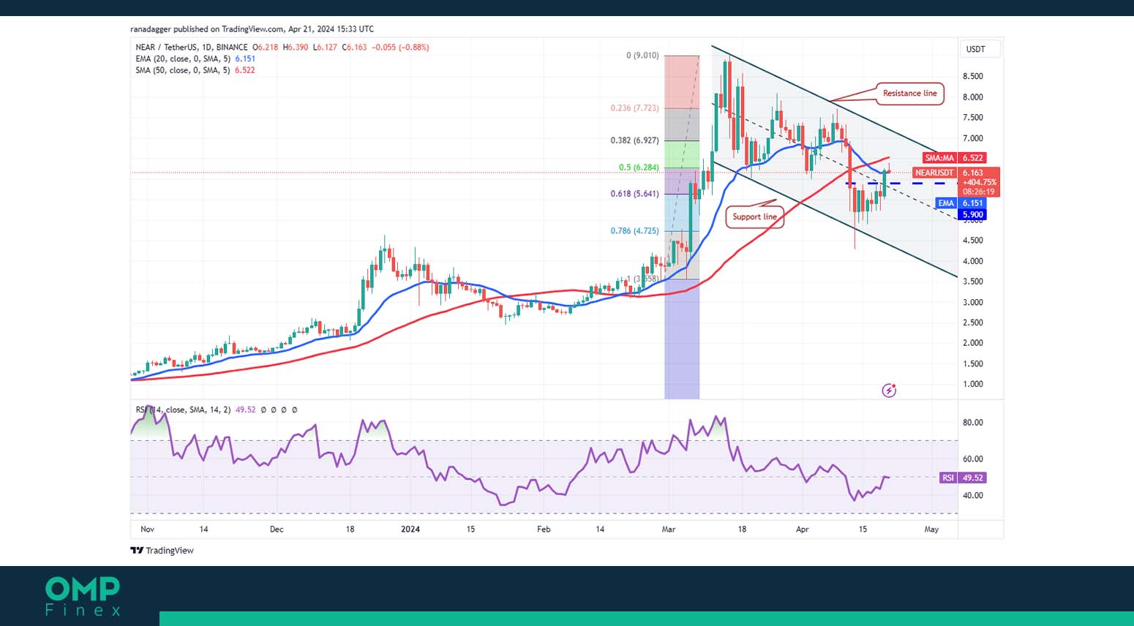Click the green Fibonacci zone near 0.382 level
1134x626 pixels.
pyautogui.click(x=682, y=154)
